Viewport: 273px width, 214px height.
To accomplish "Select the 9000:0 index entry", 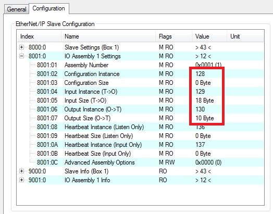I will point(38,171).
